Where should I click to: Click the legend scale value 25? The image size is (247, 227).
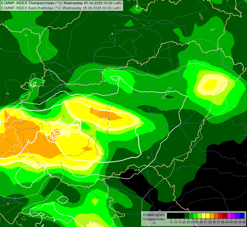188,222
